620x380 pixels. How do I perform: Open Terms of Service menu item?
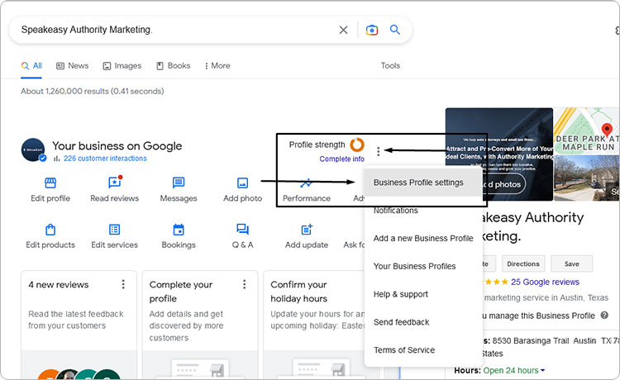423,350
